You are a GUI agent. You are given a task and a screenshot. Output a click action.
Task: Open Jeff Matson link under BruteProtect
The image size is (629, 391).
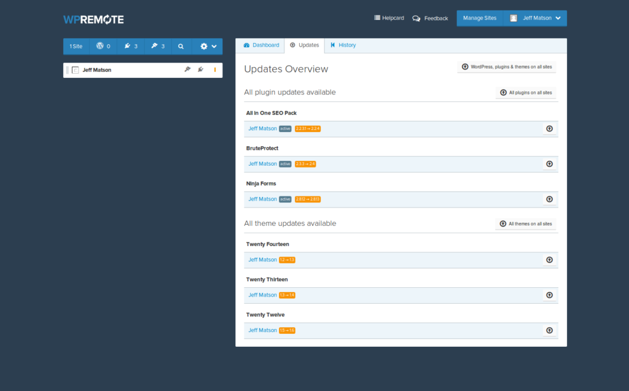click(x=262, y=164)
